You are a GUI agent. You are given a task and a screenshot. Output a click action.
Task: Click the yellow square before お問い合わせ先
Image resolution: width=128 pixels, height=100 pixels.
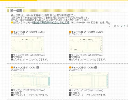[x=12, y=22]
